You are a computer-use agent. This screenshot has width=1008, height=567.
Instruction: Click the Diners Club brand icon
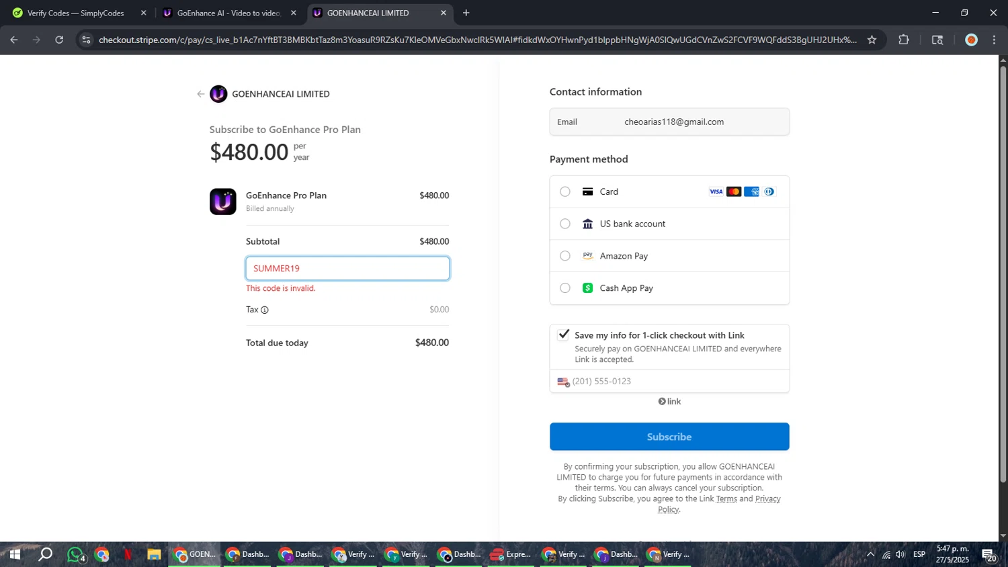(769, 191)
